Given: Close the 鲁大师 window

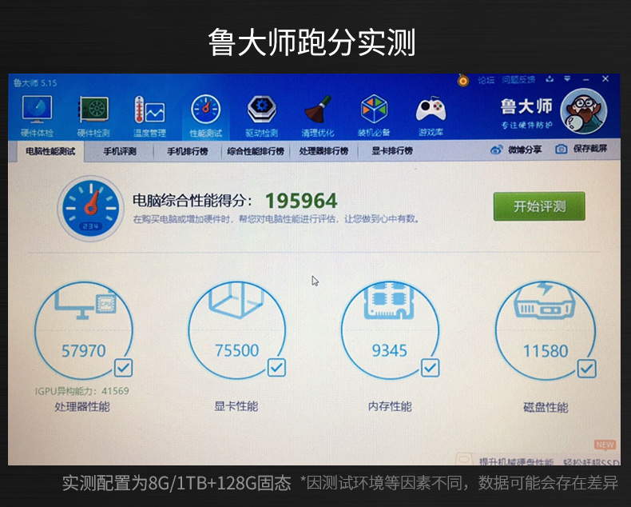Looking at the screenshot, I should click(x=605, y=79).
